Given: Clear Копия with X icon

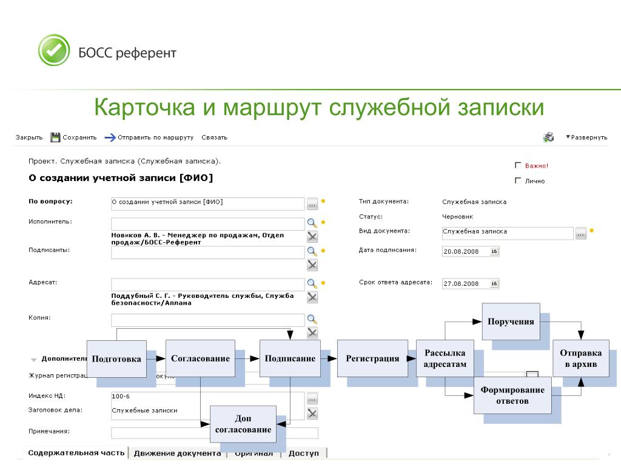Looking at the screenshot, I should pos(312,332).
